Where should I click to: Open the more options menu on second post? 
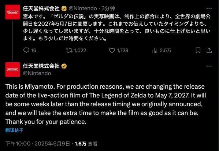pyautogui.click(x=209, y=66)
